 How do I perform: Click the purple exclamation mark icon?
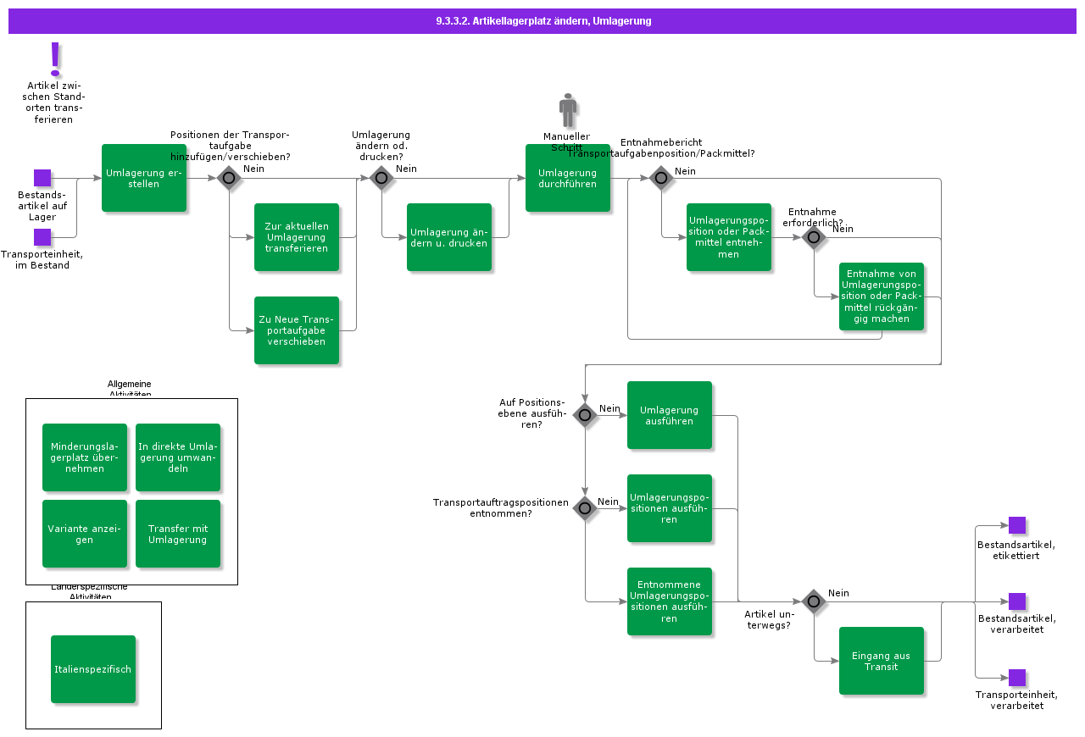(56, 58)
